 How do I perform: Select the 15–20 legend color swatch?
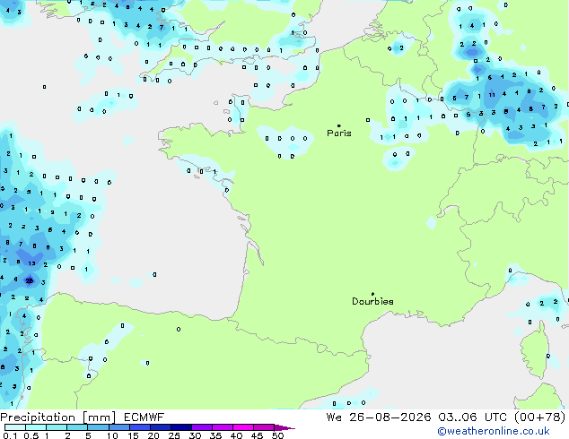139,427
